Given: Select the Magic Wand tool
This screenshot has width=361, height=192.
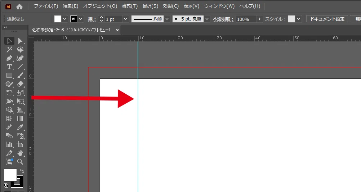Looking at the screenshot, I should coord(9,49).
